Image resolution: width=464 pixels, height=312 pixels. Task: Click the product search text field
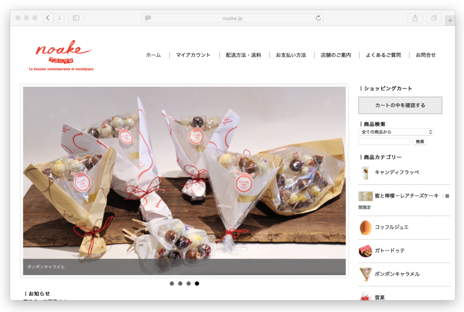[384, 141]
